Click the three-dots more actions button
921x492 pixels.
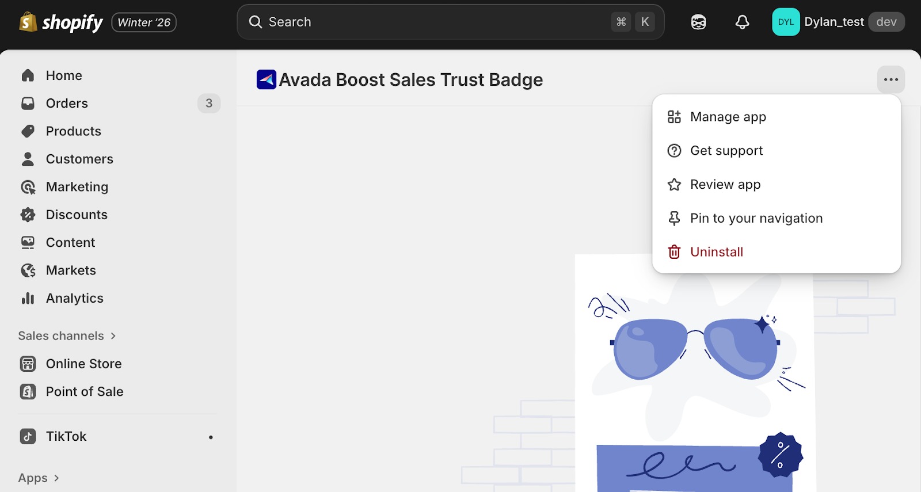[x=891, y=79]
